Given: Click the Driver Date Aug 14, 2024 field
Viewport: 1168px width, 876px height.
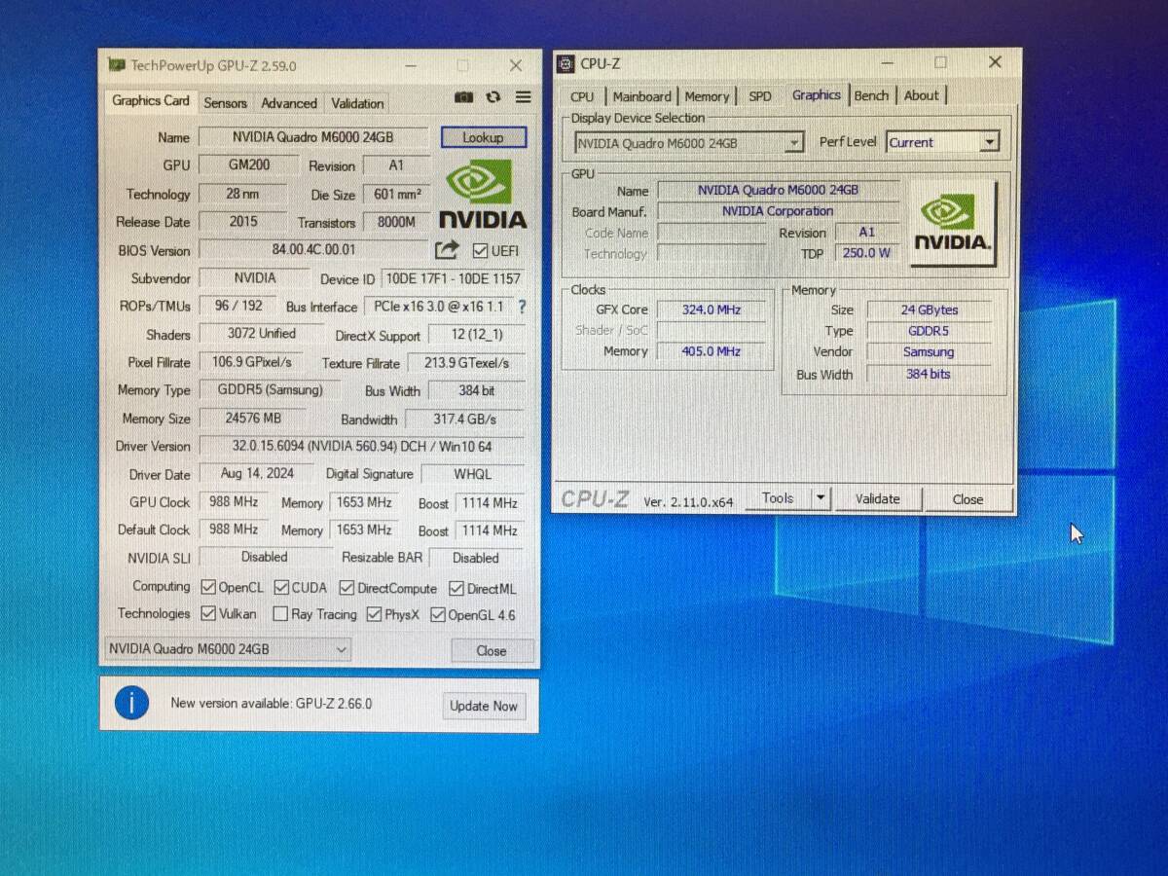Looking at the screenshot, I should click(x=257, y=474).
